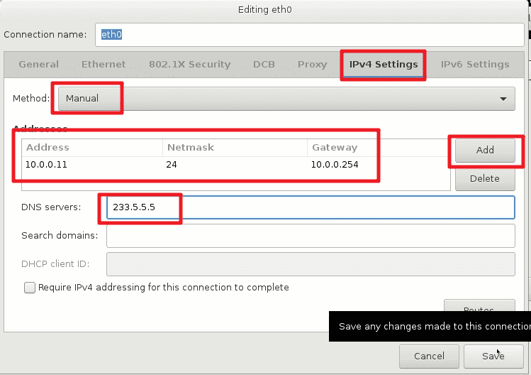The image size is (531, 375).
Task: Switch to the General tab
Action: click(x=38, y=64)
